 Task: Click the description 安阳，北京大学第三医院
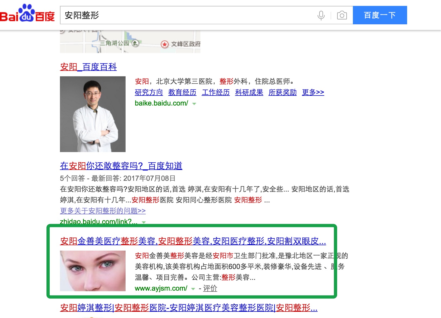(x=215, y=81)
